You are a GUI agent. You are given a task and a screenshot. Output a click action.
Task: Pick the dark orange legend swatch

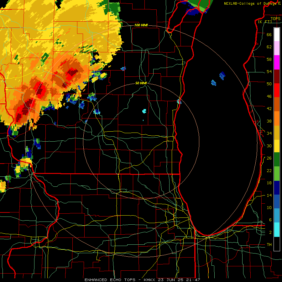[x=277, y=104]
